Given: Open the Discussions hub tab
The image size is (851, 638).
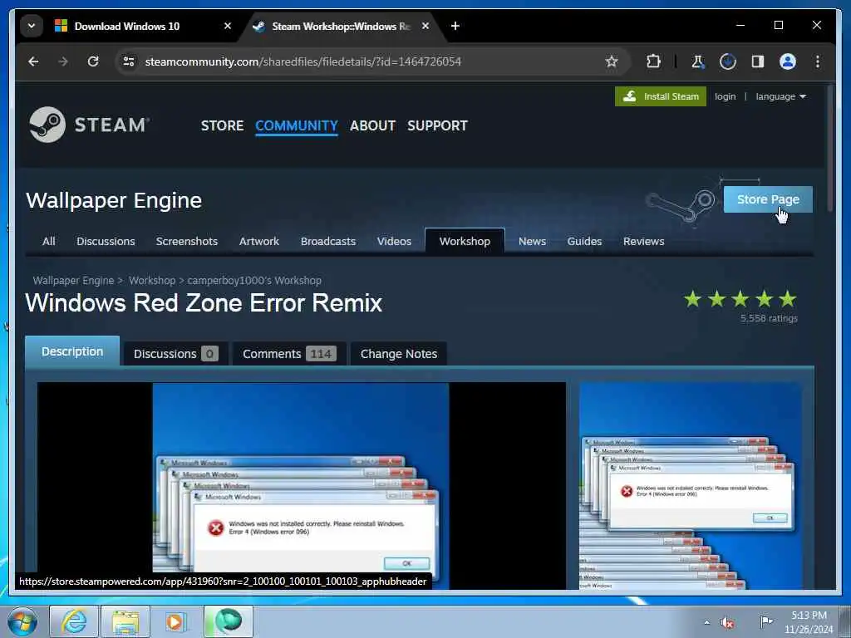Looking at the screenshot, I should (x=106, y=242).
